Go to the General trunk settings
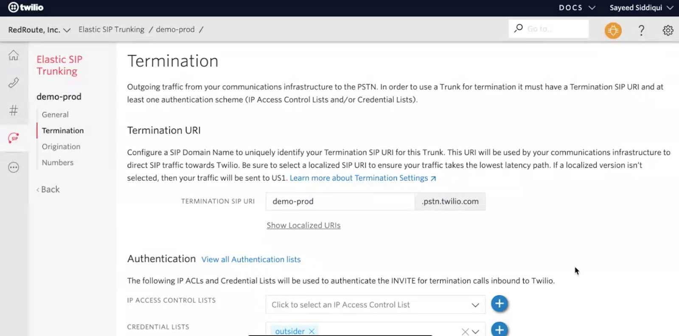The image size is (679, 336). tap(55, 115)
